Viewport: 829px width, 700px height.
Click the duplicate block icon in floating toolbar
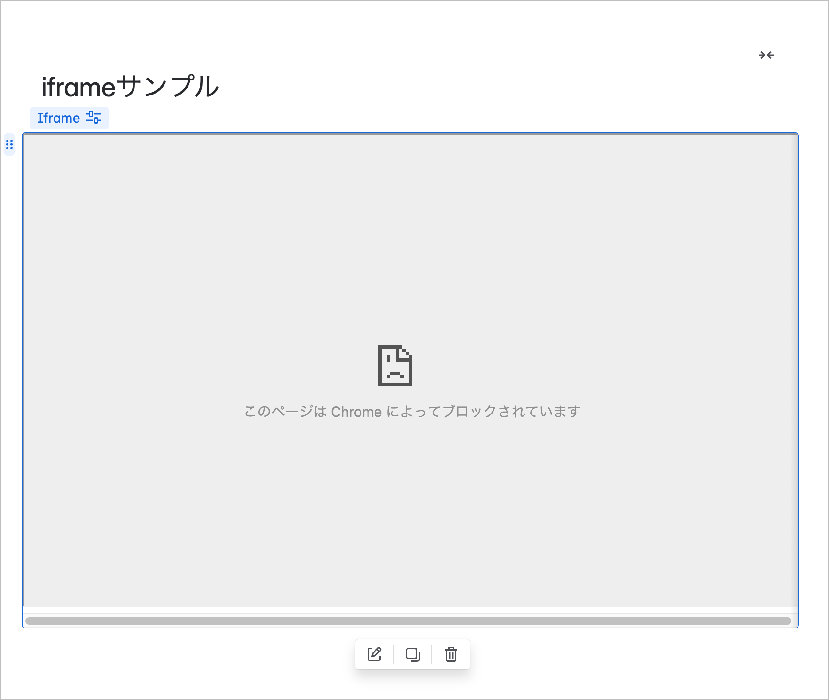coord(413,654)
